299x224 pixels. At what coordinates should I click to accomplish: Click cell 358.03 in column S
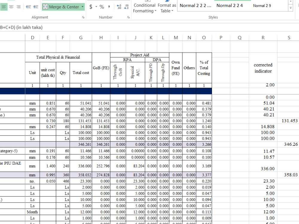click(289, 175)
